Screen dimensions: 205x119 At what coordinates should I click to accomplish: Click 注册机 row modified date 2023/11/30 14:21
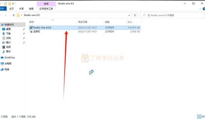coord(87,31)
